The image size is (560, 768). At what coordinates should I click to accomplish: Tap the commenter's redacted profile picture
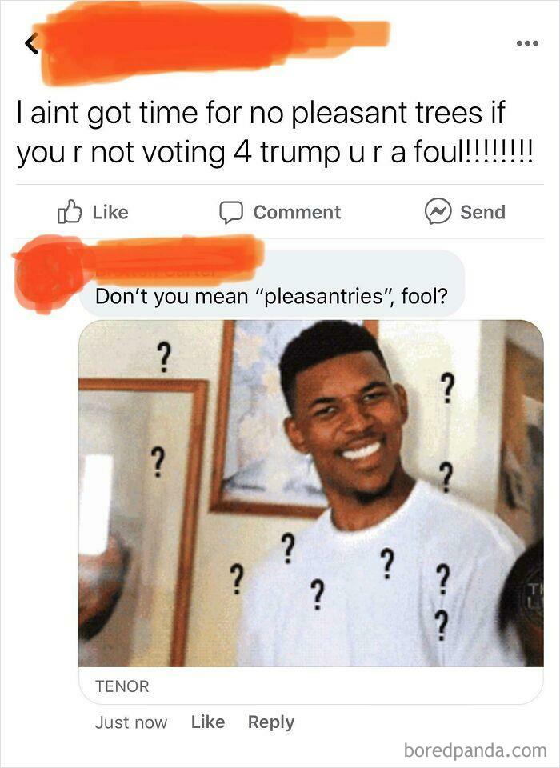tap(47, 274)
